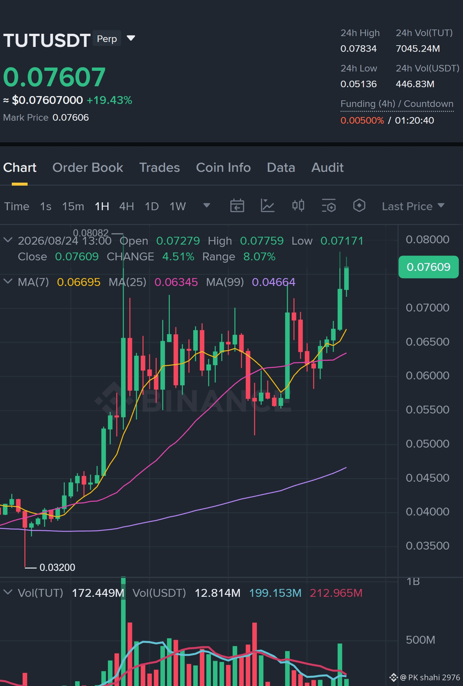Tap the 24h Vol(USDT) value 446.83M
The width and height of the screenshot is (463, 686).
415,84
